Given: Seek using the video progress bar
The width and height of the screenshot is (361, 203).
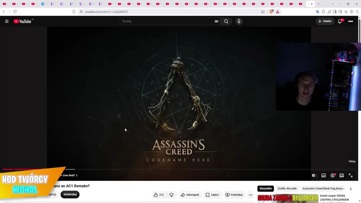Looking at the screenshot, I should 179,169.
